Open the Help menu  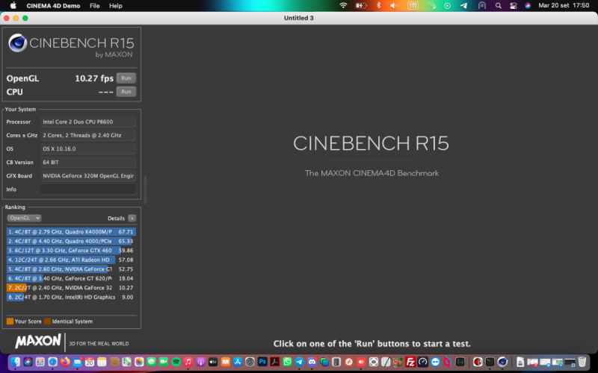(116, 6)
